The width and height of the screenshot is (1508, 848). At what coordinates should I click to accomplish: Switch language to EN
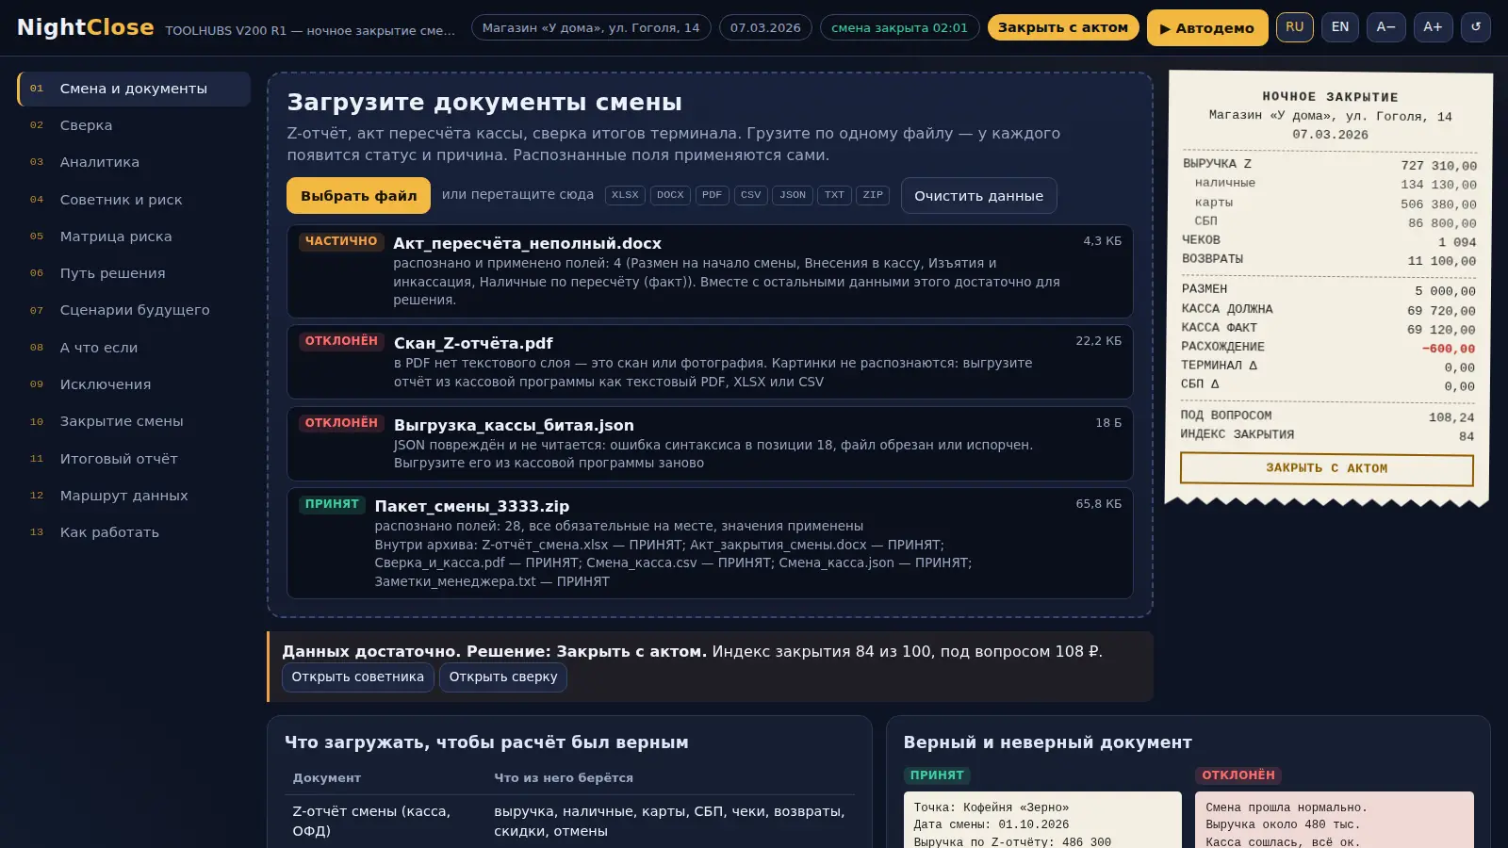pos(1340,27)
